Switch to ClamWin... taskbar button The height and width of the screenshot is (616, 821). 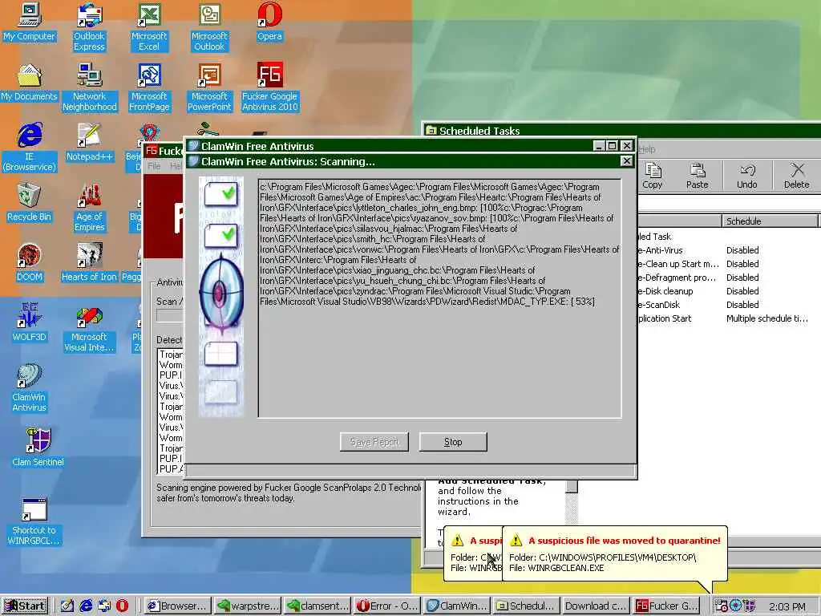(x=457, y=606)
